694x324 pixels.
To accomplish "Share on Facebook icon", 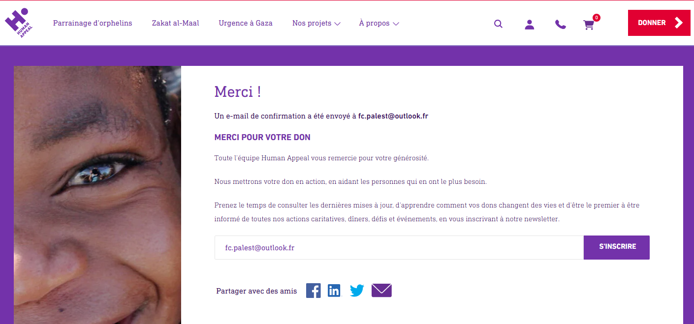I will coord(313,291).
